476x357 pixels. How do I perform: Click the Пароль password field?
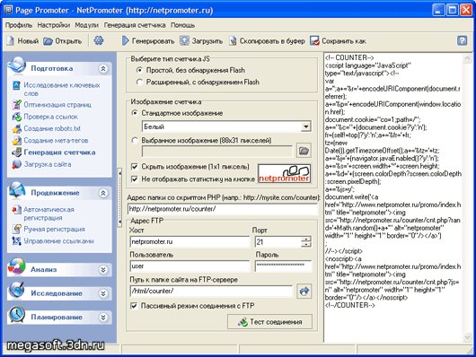(283, 266)
